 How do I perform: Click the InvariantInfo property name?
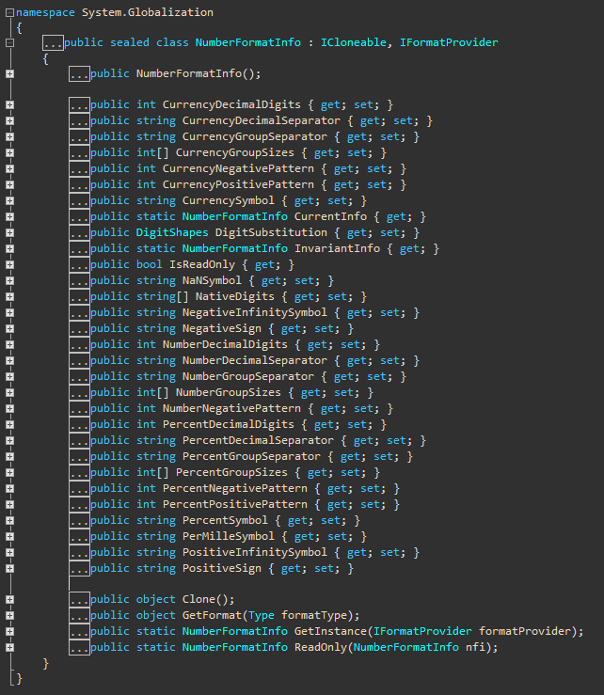click(x=338, y=248)
